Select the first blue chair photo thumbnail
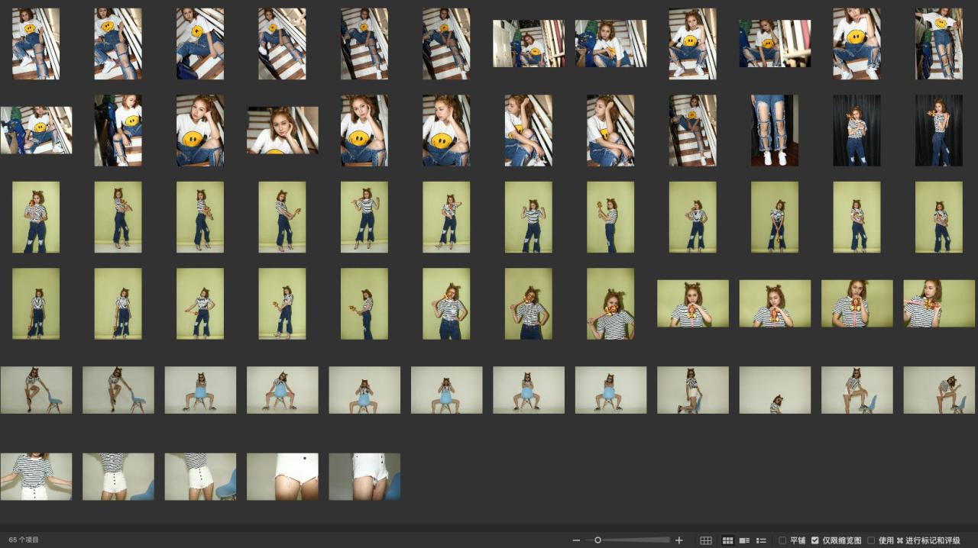This screenshot has width=978, height=548. pyautogui.click(x=36, y=390)
